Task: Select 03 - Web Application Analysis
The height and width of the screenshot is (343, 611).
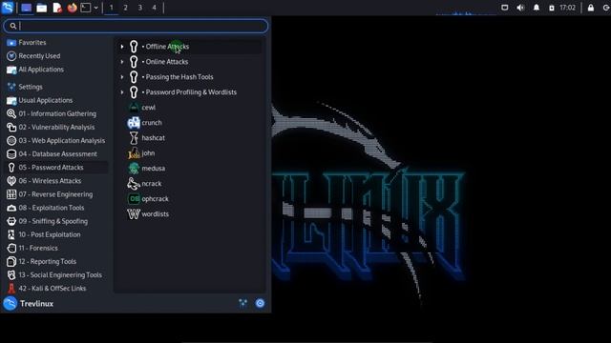Action: [x=56, y=140]
